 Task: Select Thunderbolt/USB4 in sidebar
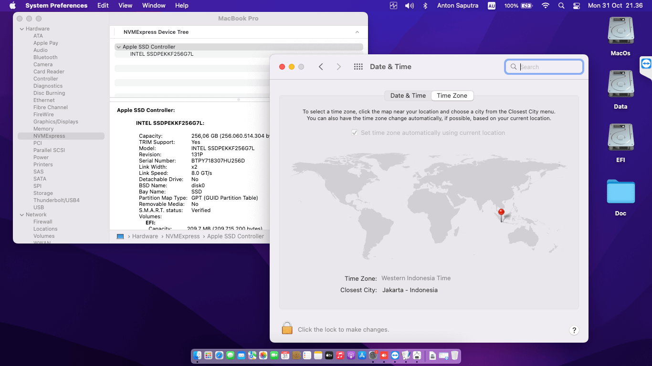coord(56,201)
